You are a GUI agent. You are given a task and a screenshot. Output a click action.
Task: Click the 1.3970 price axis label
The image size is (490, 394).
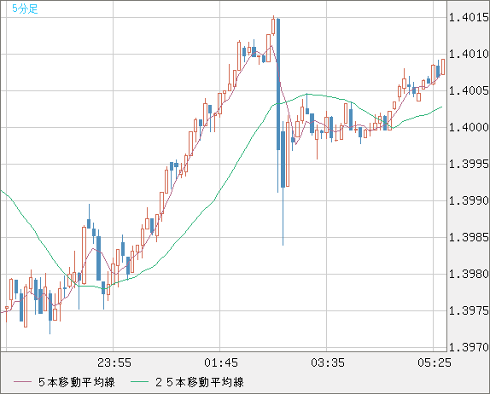point(469,347)
